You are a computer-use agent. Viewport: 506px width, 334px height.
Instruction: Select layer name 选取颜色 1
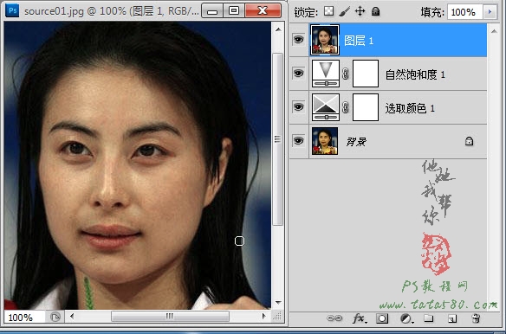point(410,108)
